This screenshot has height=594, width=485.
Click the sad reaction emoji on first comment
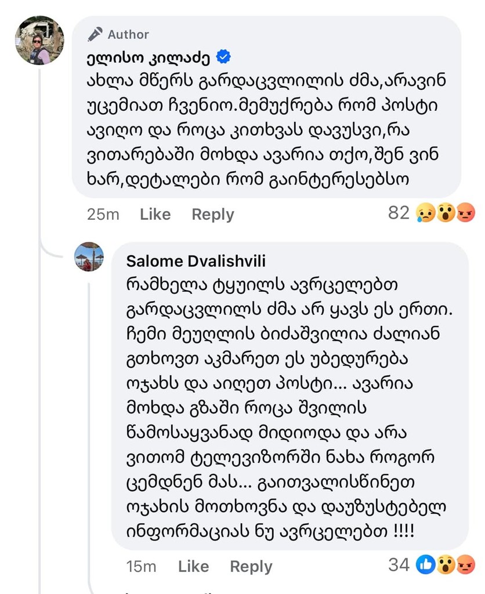[x=426, y=214]
